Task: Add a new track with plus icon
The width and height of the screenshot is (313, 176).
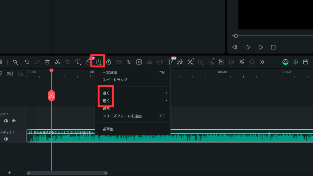Action: 9,173
